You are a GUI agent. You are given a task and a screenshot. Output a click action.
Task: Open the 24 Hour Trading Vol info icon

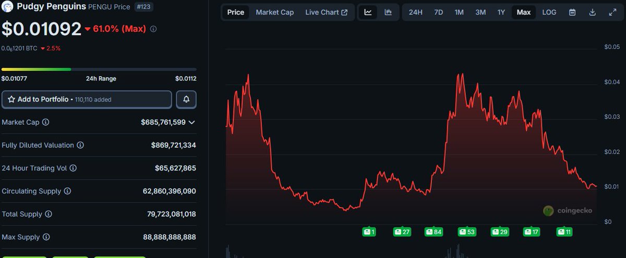pyautogui.click(x=73, y=168)
